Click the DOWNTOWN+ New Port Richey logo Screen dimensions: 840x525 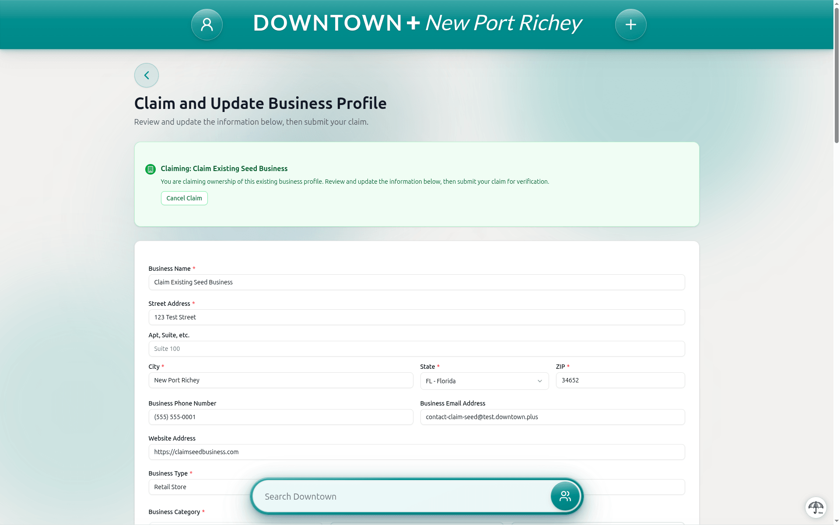pos(417,23)
